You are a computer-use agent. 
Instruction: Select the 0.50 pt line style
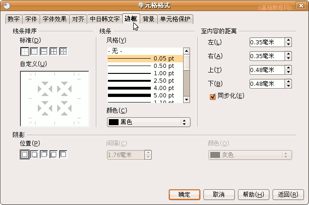[x=145, y=66]
